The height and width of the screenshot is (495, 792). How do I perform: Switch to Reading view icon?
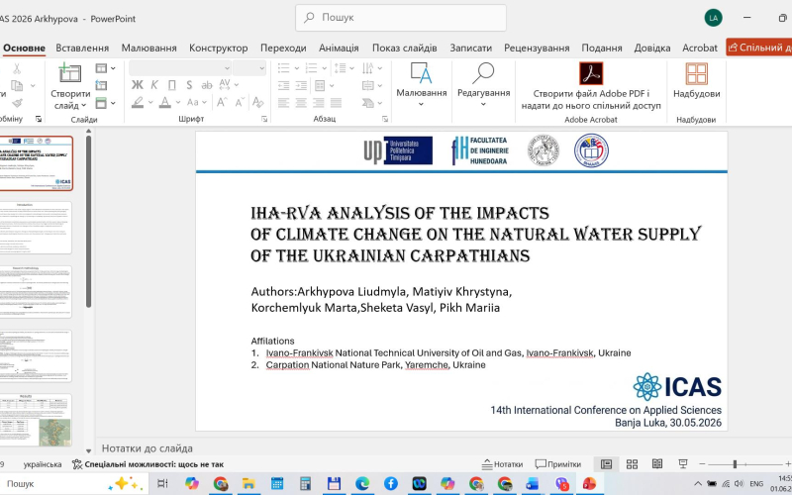click(x=657, y=463)
